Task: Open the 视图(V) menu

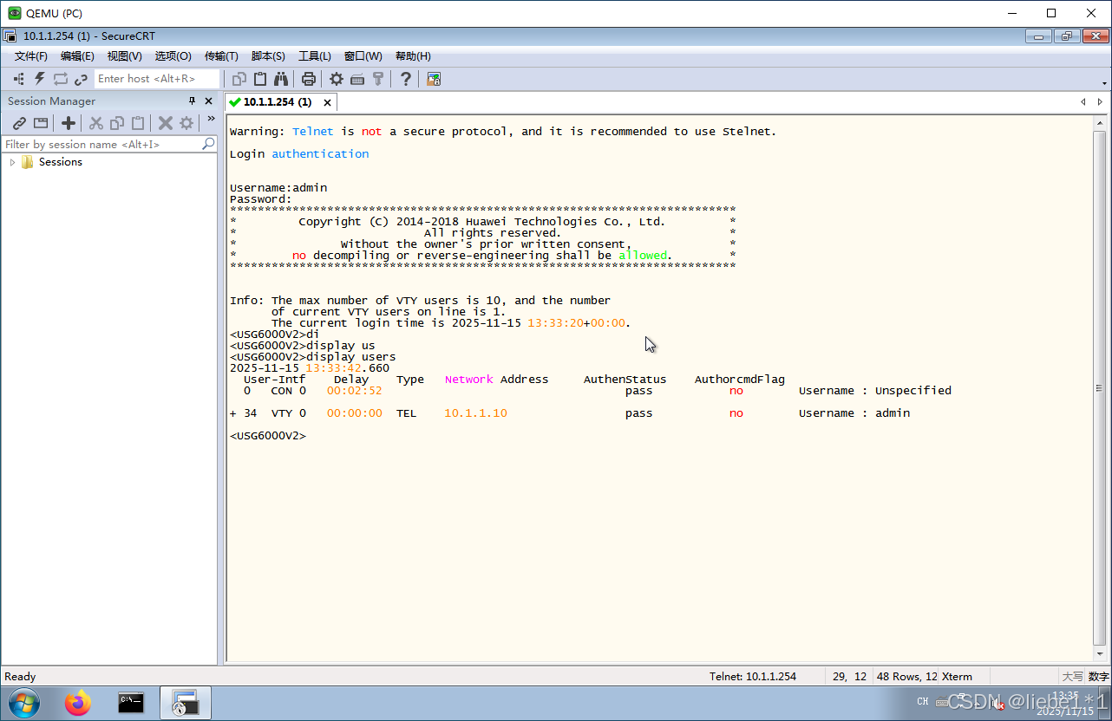Action: click(x=124, y=55)
